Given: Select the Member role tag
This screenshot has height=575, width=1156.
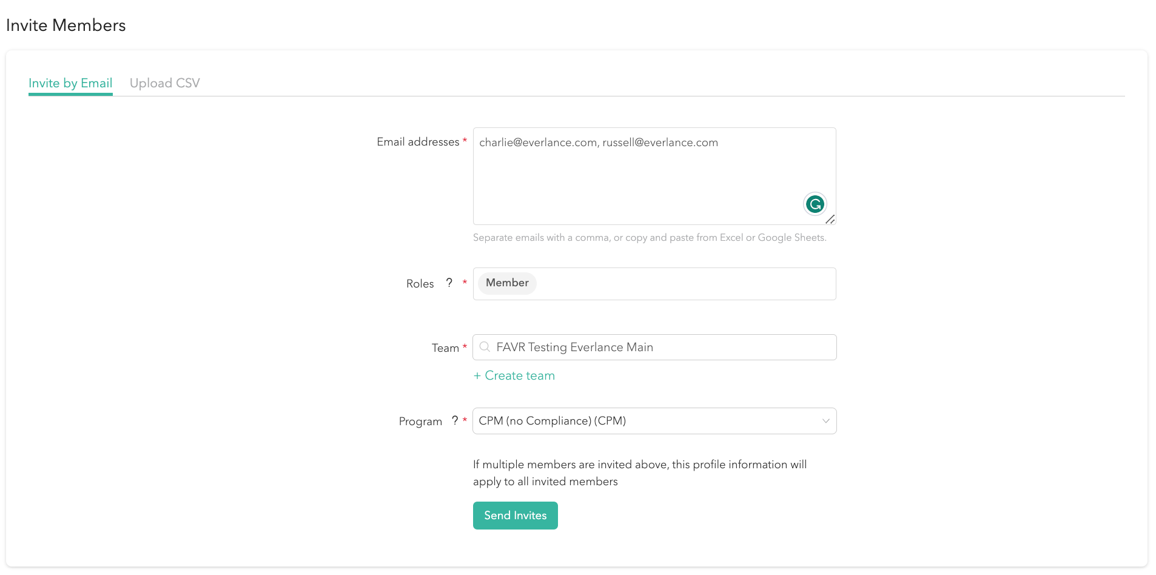Looking at the screenshot, I should tap(507, 283).
